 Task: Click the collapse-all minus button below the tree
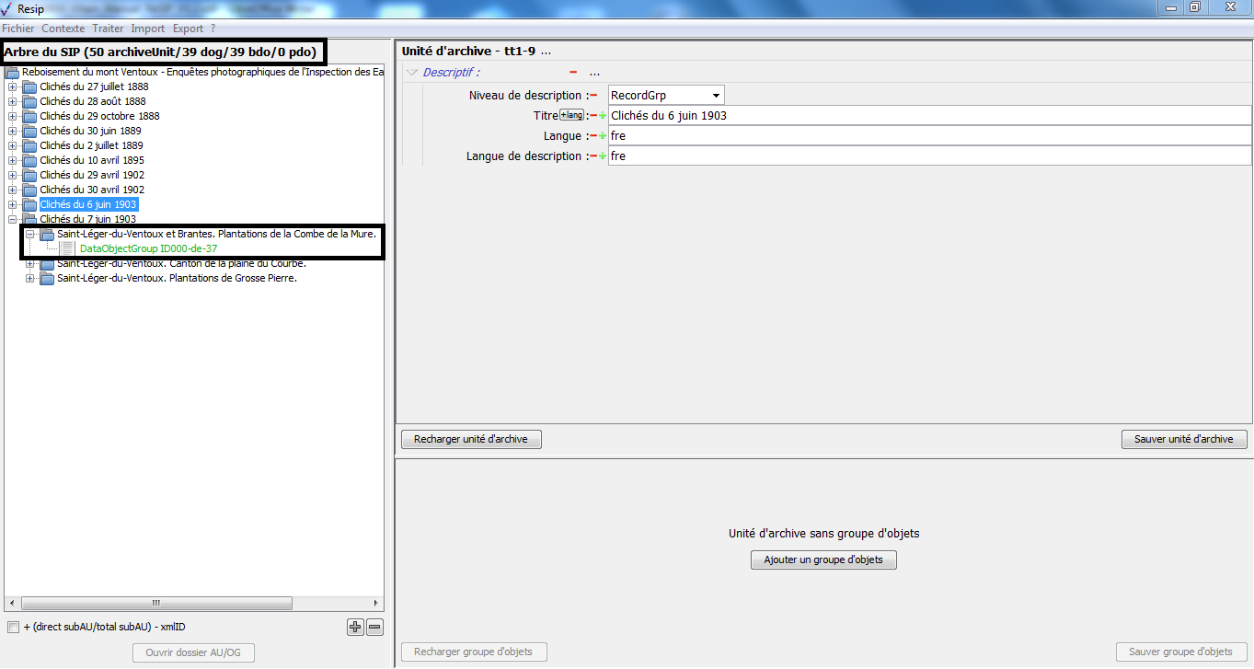coord(374,628)
